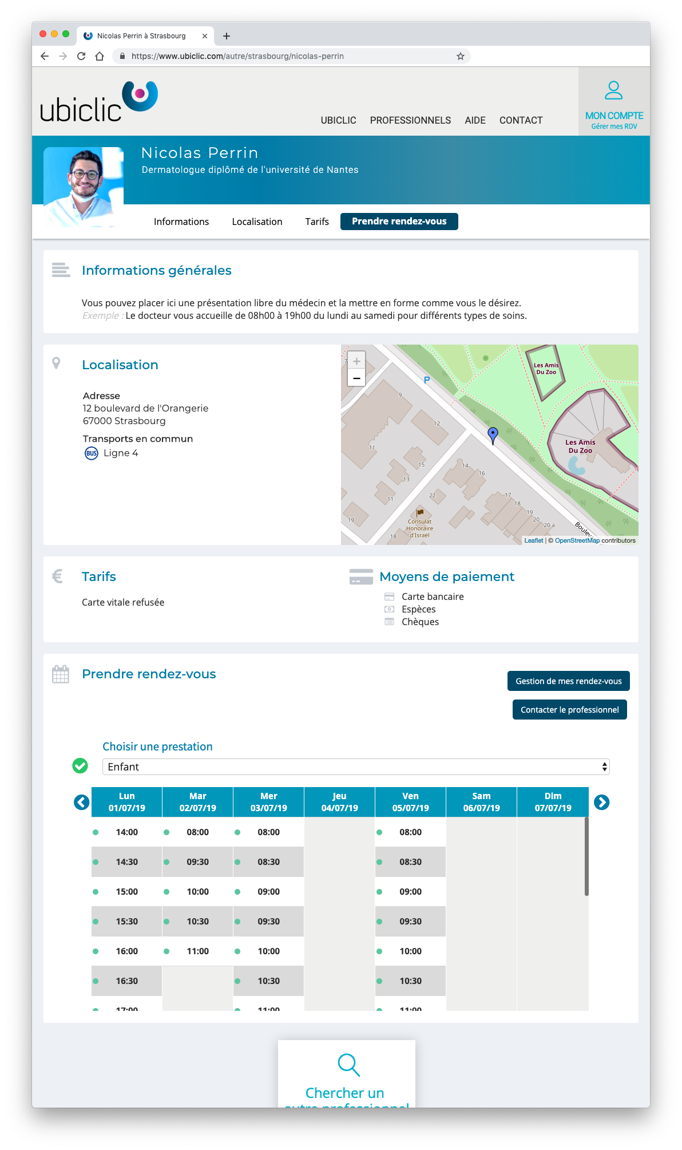Click the Carte vitale refusée text

tap(123, 602)
